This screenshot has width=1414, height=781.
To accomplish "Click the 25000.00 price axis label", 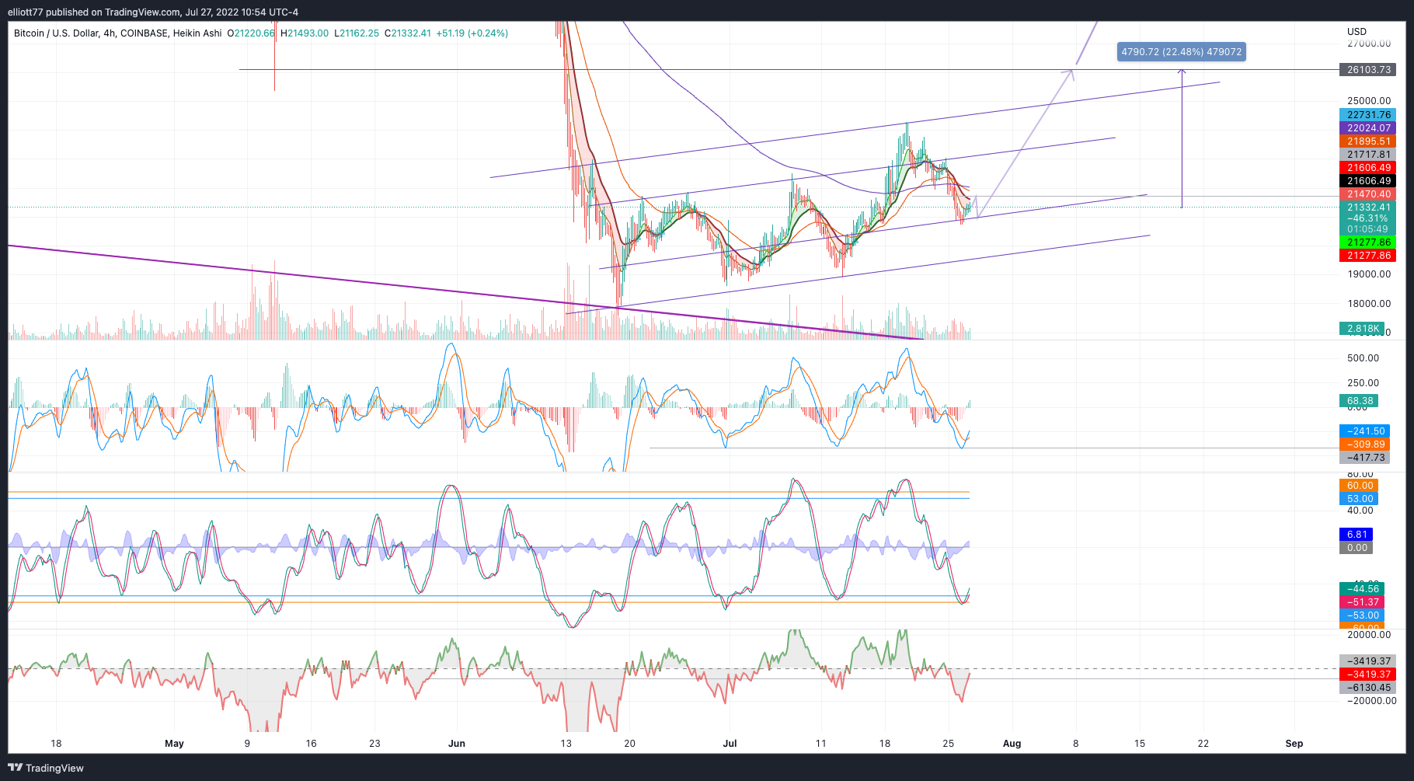I will click(1369, 101).
